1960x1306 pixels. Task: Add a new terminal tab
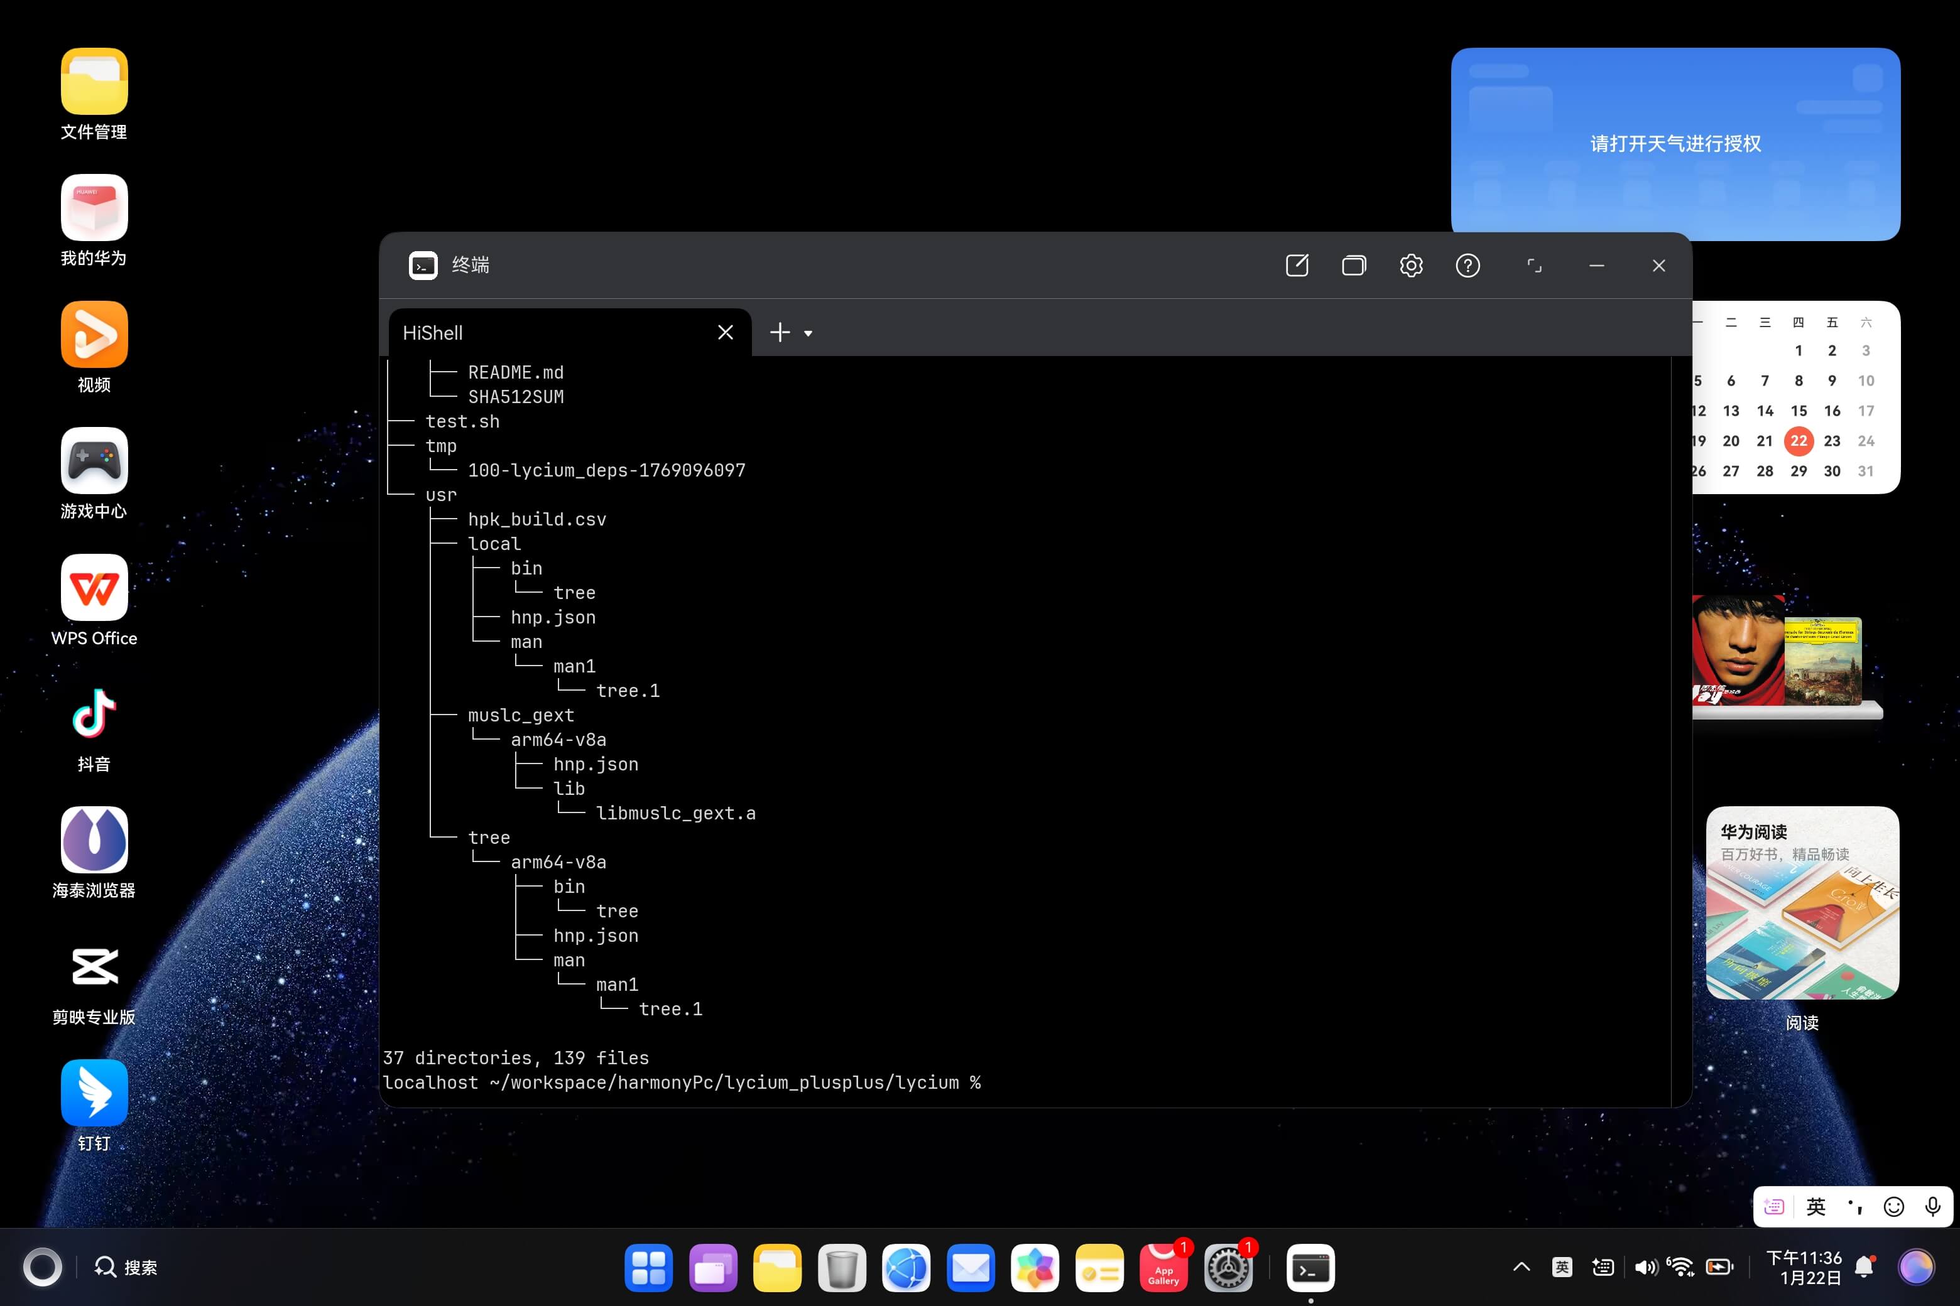coord(779,333)
